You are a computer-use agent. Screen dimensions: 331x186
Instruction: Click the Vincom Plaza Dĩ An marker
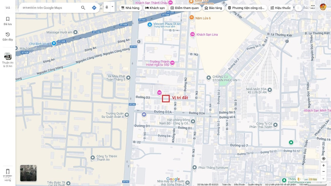[x=150, y=24]
